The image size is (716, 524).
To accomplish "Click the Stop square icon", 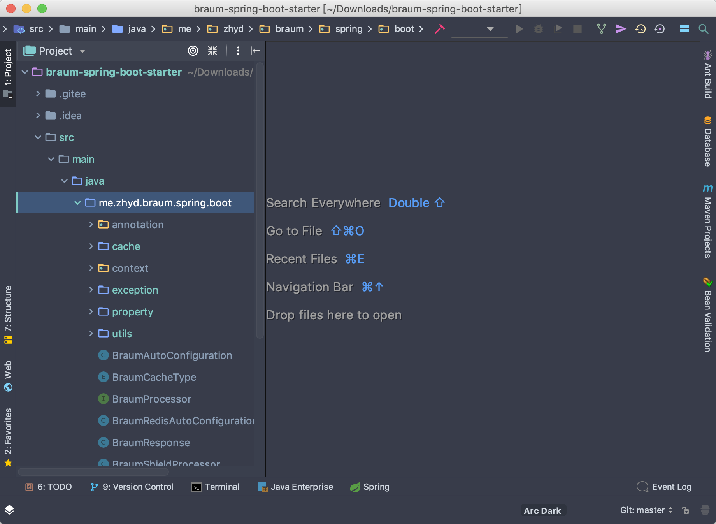I will 577,29.
